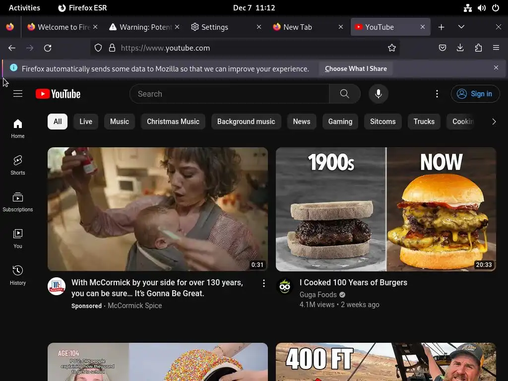This screenshot has height=381, width=508.
Task: Open Firefox View pinned icon
Action: coord(10,27)
